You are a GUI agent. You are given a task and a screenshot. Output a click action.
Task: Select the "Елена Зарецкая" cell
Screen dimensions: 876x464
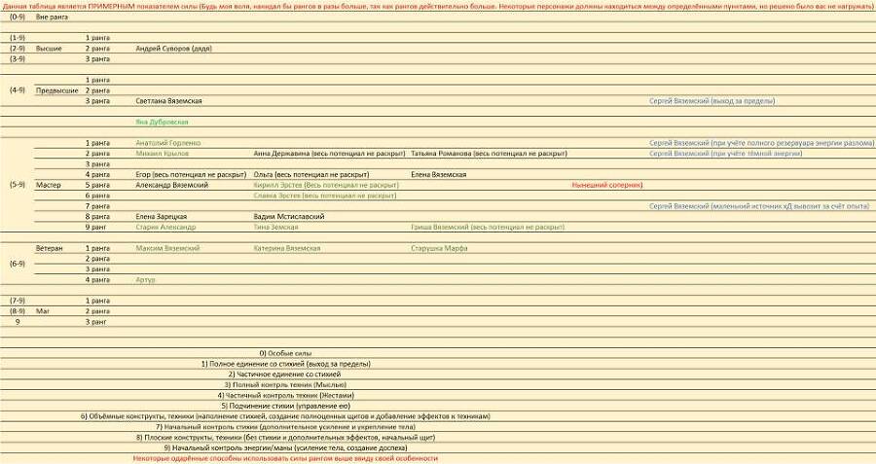click(x=161, y=216)
